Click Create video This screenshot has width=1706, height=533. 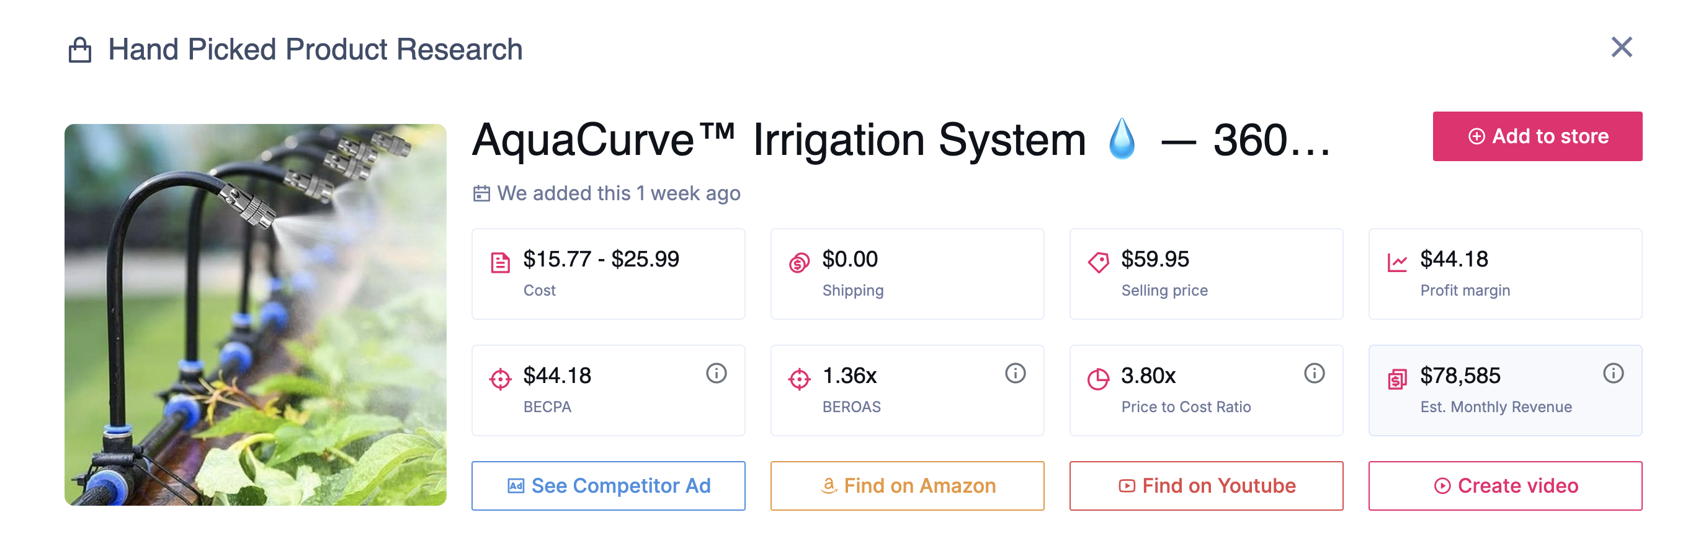pyautogui.click(x=1506, y=485)
